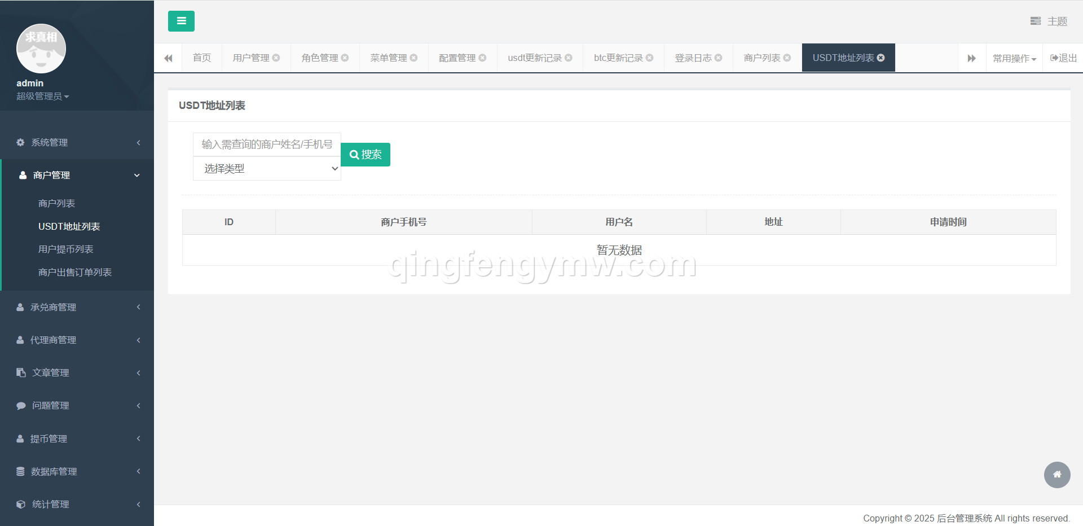
Task: Open USDT地址列表 in the sidebar
Action: tap(69, 226)
